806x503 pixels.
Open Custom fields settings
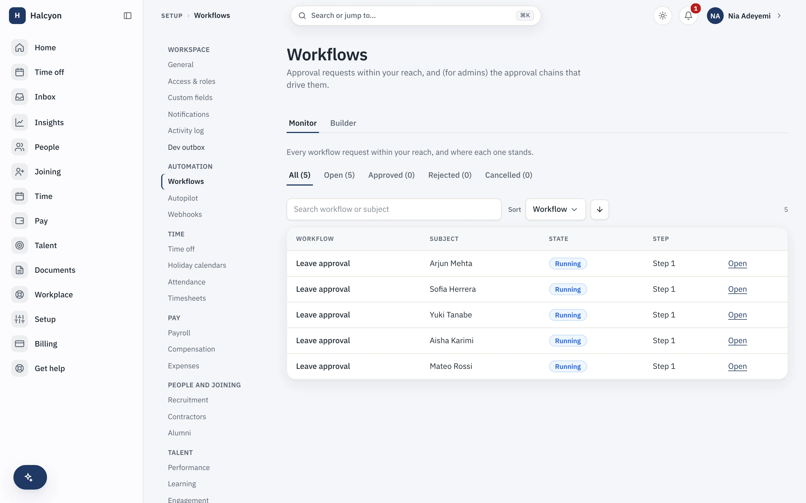(190, 98)
